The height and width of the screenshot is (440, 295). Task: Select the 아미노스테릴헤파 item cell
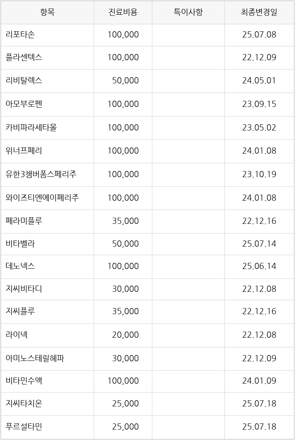click(x=35, y=359)
